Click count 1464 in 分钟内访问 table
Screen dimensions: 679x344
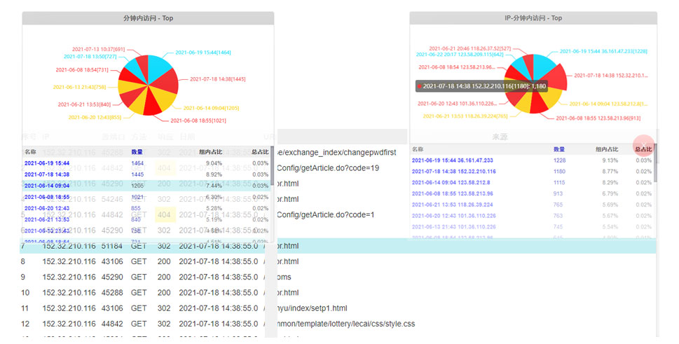click(137, 163)
